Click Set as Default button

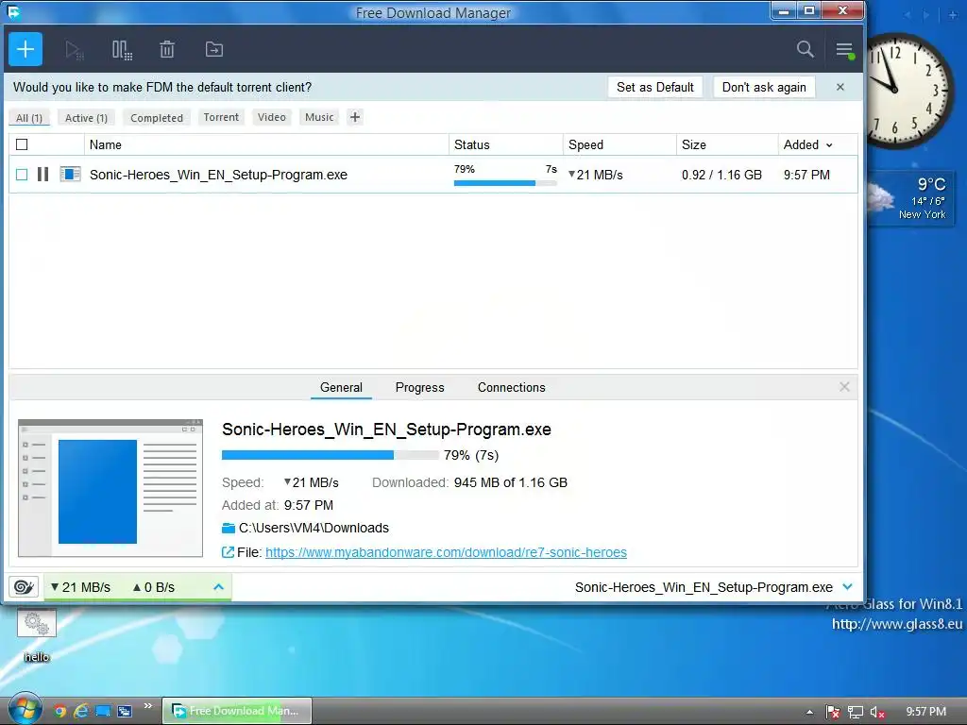(655, 87)
